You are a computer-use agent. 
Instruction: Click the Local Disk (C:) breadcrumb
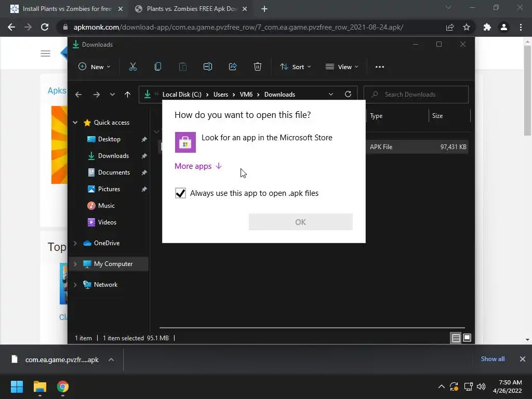click(x=182, y=95)
